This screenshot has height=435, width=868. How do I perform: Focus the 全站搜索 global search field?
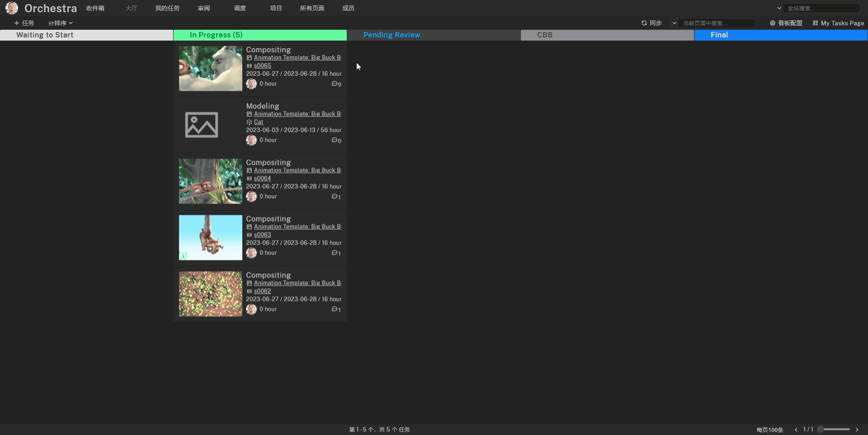click(x=822, y=8)
